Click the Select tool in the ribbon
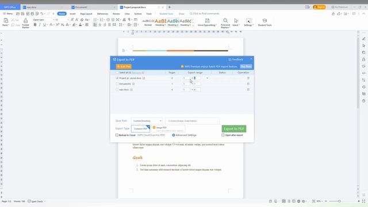Viewport: 368px width, 207px height. (x=236, y=22)
